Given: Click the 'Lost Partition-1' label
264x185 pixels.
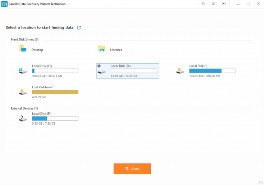Looking at the screenshot, I should 43,87.
